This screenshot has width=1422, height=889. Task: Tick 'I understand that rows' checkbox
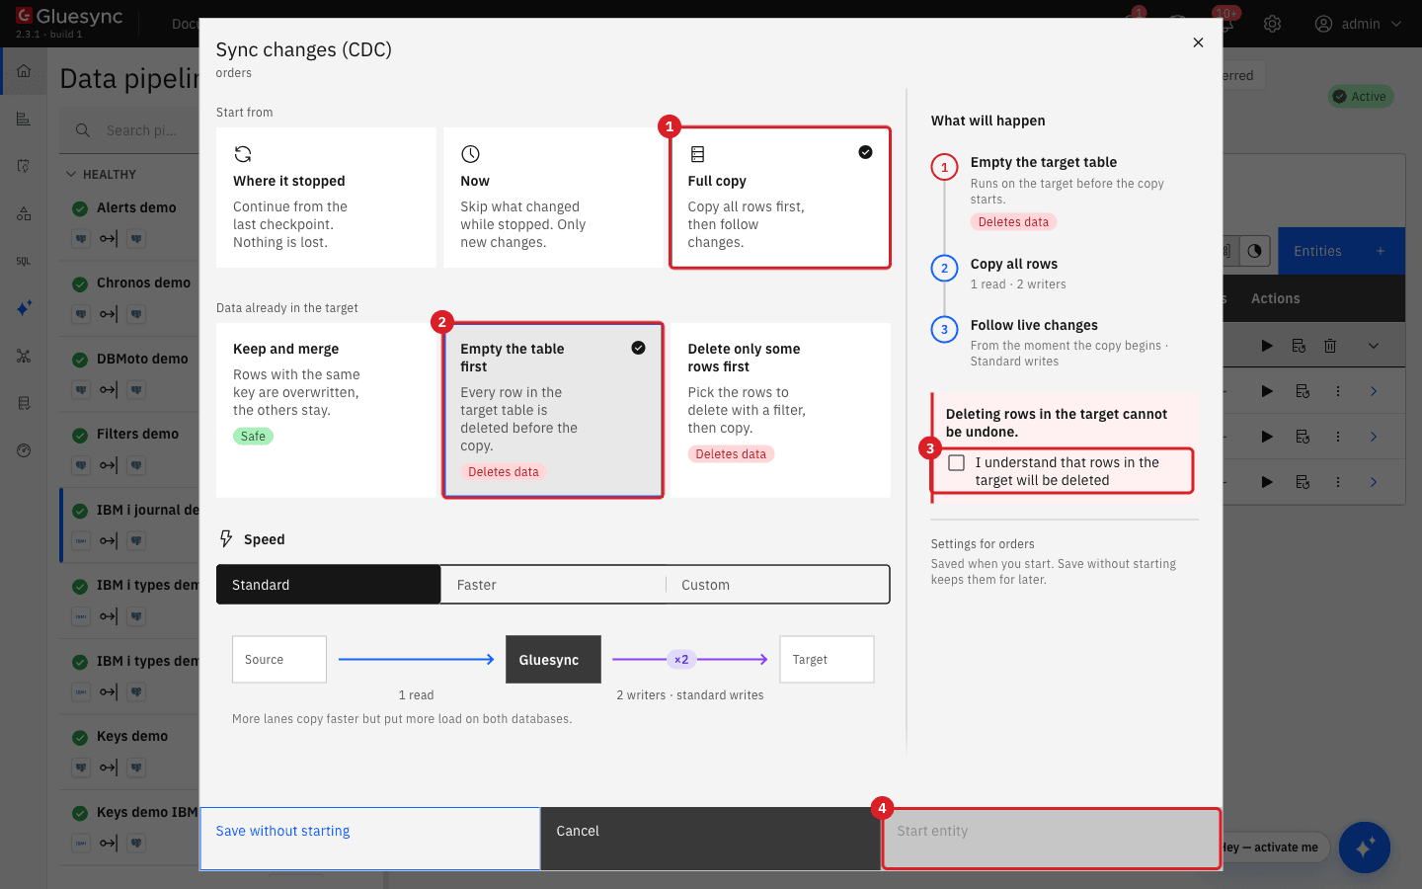point(956,462)
